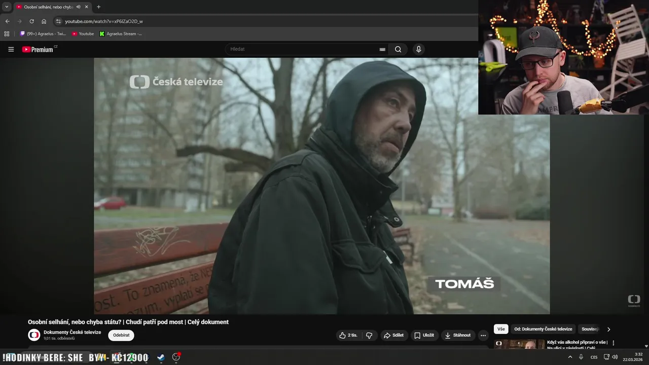The image size is (649, 365).
Task: Click the video player to pause
Action: click(x=321, y=186)
